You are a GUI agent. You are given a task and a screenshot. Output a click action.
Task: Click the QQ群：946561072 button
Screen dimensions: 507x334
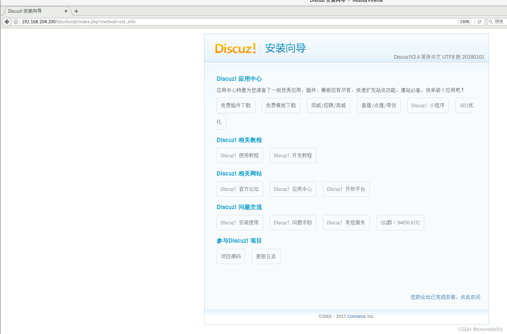400,223
